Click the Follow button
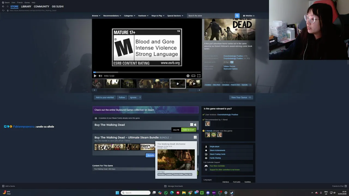The width and height of the screenshot is (349, 196). pyautogui.click(x=122, y=97)
